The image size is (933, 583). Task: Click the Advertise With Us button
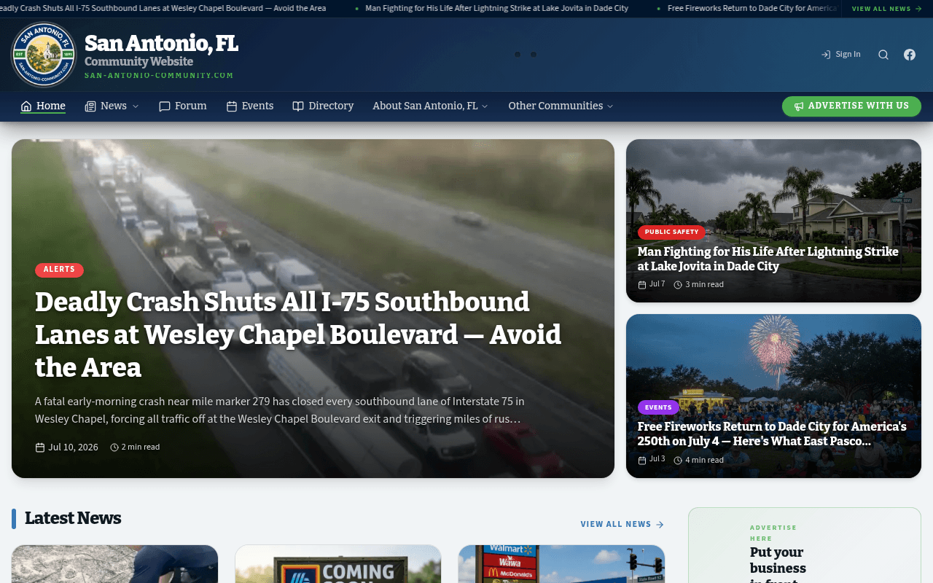tap(851, 106)
